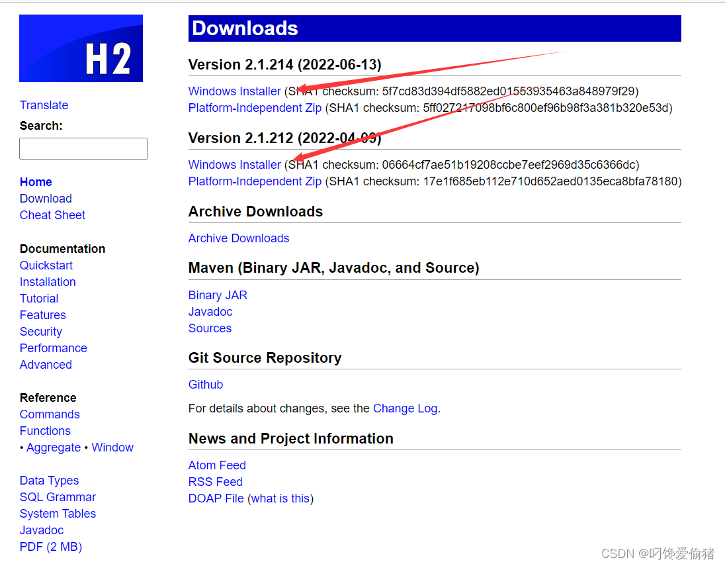Viewport: 725px width, 566px height.
Task: Open the Windows Installer for version 2.1.214
Action: coord(234,91)
